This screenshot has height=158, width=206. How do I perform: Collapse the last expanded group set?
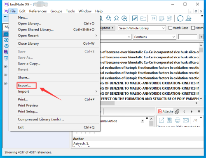coord(5,84)
